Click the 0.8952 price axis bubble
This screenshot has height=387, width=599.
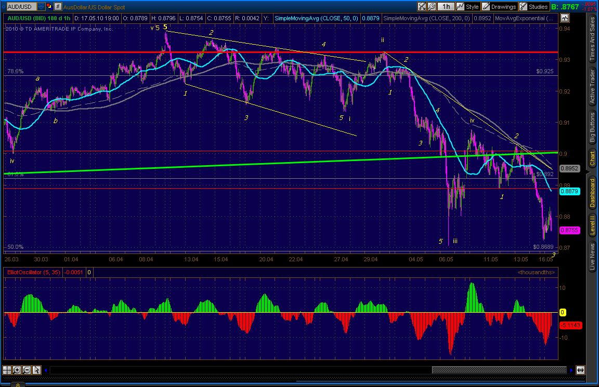click(x=569, y=168)
